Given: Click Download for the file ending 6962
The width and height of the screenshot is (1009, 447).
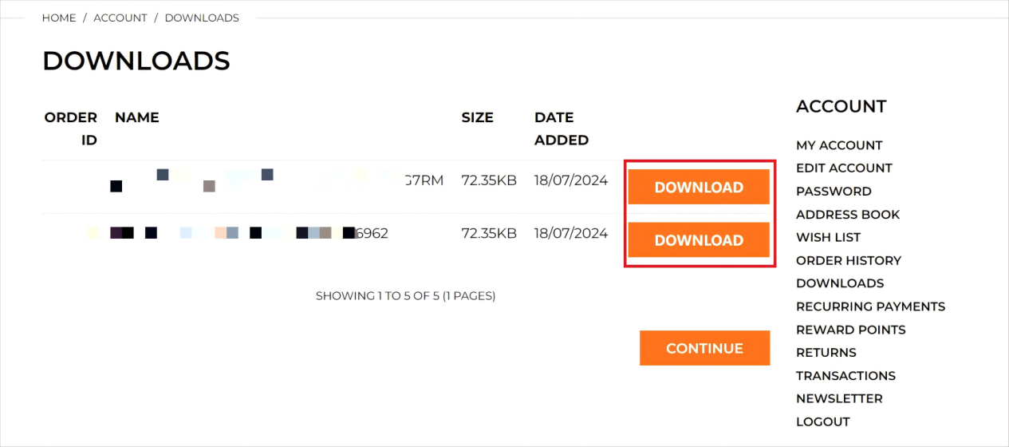Looking at the screenshot, I should [x=699, y=239].
